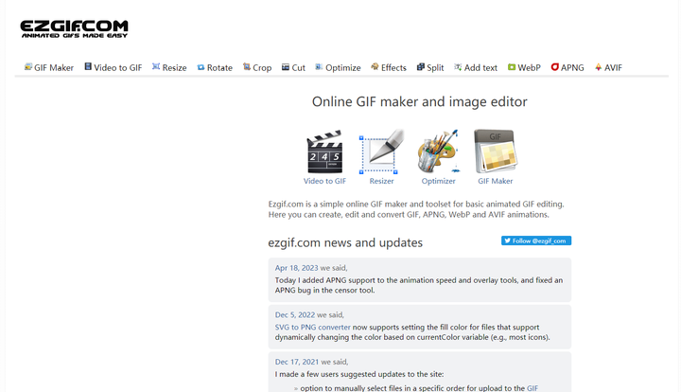The image size is (681, 392).
Task: Open the Crop menu item
Action: point(257,67)
